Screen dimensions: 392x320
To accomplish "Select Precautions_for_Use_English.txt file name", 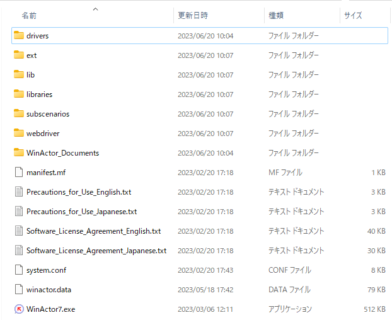I will (79, 192).
